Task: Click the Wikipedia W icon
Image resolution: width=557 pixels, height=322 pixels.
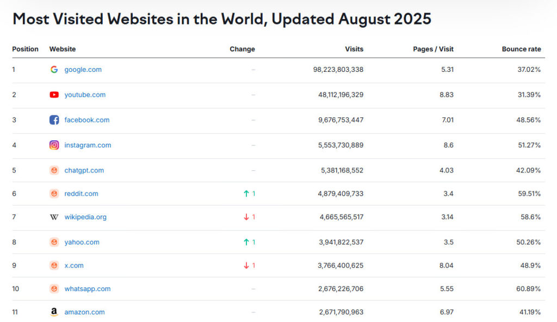Action: pos(54,217)
